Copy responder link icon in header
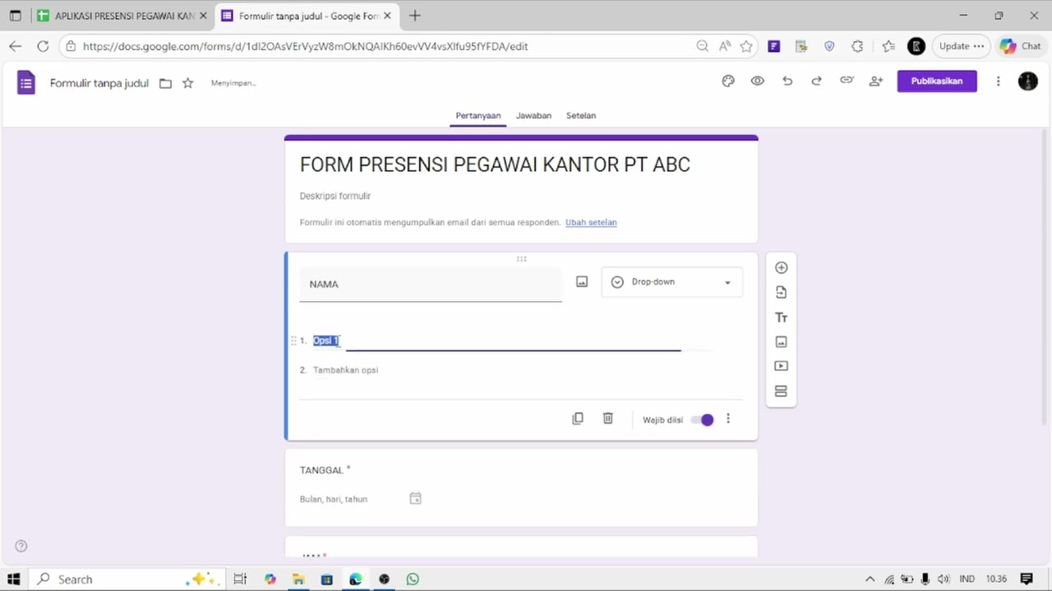1052x591 pixels. click(847, 80)
